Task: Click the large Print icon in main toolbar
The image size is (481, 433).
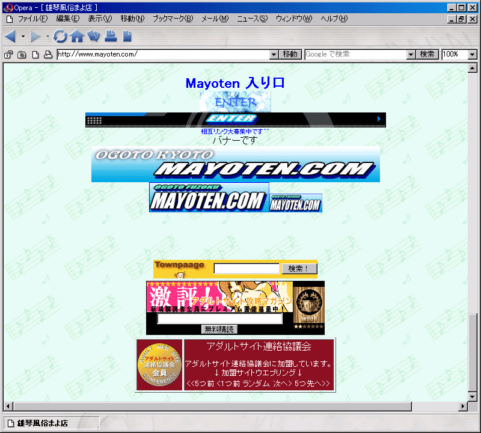Action: 111,36
